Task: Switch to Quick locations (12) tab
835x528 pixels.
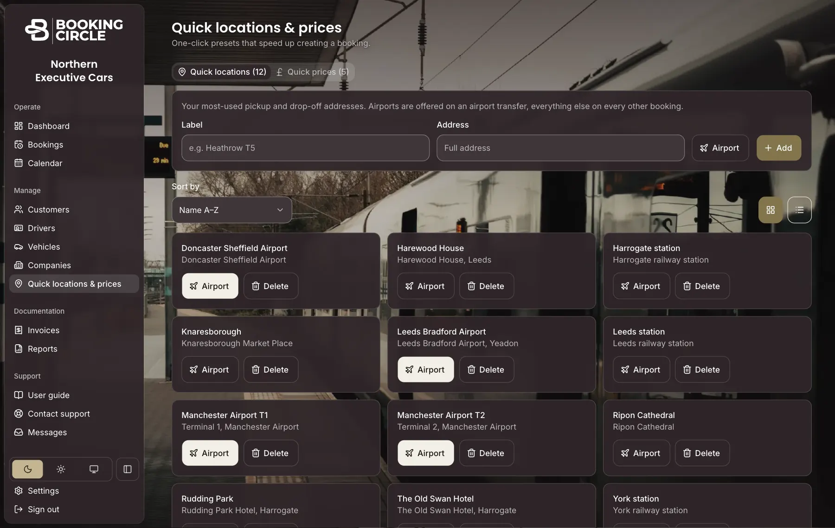Action: [x=222, y=72]
